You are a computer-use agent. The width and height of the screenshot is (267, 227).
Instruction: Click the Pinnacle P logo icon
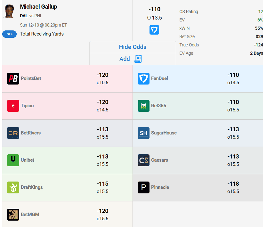click(144, 188)
